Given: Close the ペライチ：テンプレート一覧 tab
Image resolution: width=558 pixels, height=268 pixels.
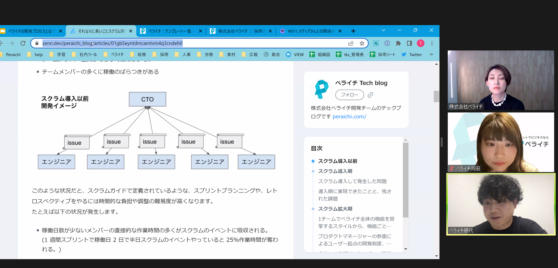Looking at the screenshot, I should (200, 31).
